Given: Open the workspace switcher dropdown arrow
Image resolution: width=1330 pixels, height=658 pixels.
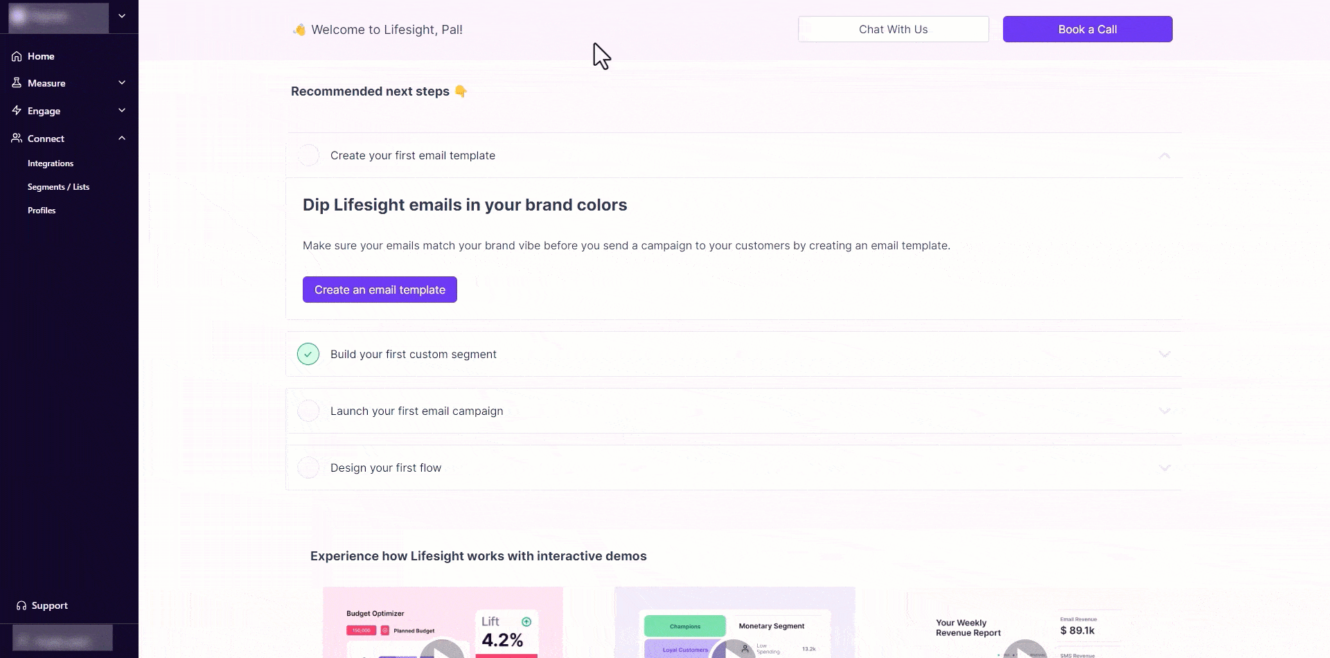Looking at the screenshot, I should (x=122, y=16).
